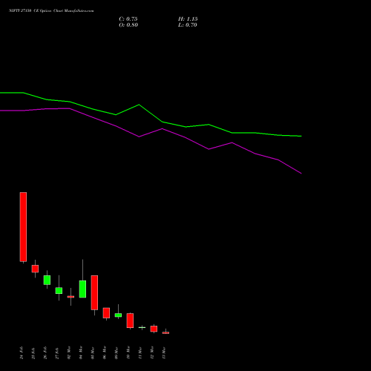Click the 27 Feb date label
The height and width of the screenshot is (371, 371).
coord(57,352)
